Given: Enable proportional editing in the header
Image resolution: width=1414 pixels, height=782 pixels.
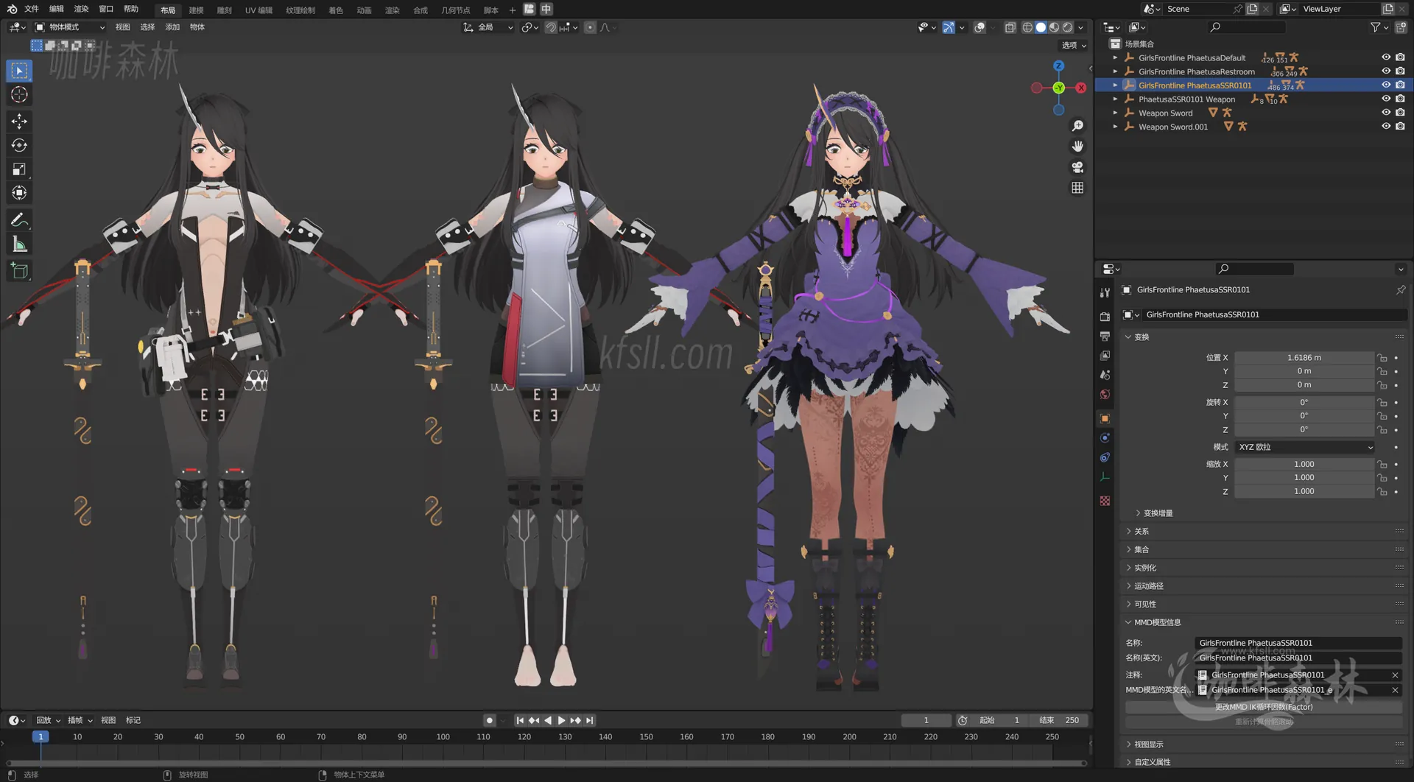Looking at the screenshot, I should point(589,27).
